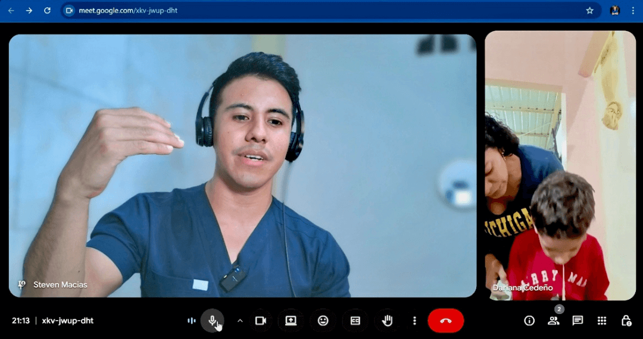Bookmark this page with star icon
This screenshot has height=339, width=643.
(x=589, y=11)
